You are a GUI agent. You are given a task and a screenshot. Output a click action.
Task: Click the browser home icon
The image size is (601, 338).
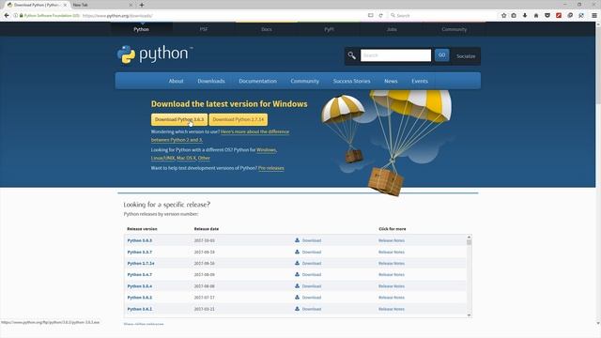click(536, 15)
